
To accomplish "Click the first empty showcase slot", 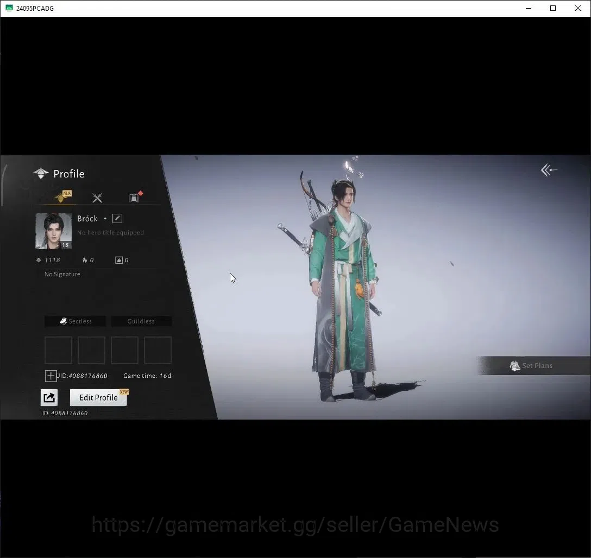I will click(x=59, y=350).
